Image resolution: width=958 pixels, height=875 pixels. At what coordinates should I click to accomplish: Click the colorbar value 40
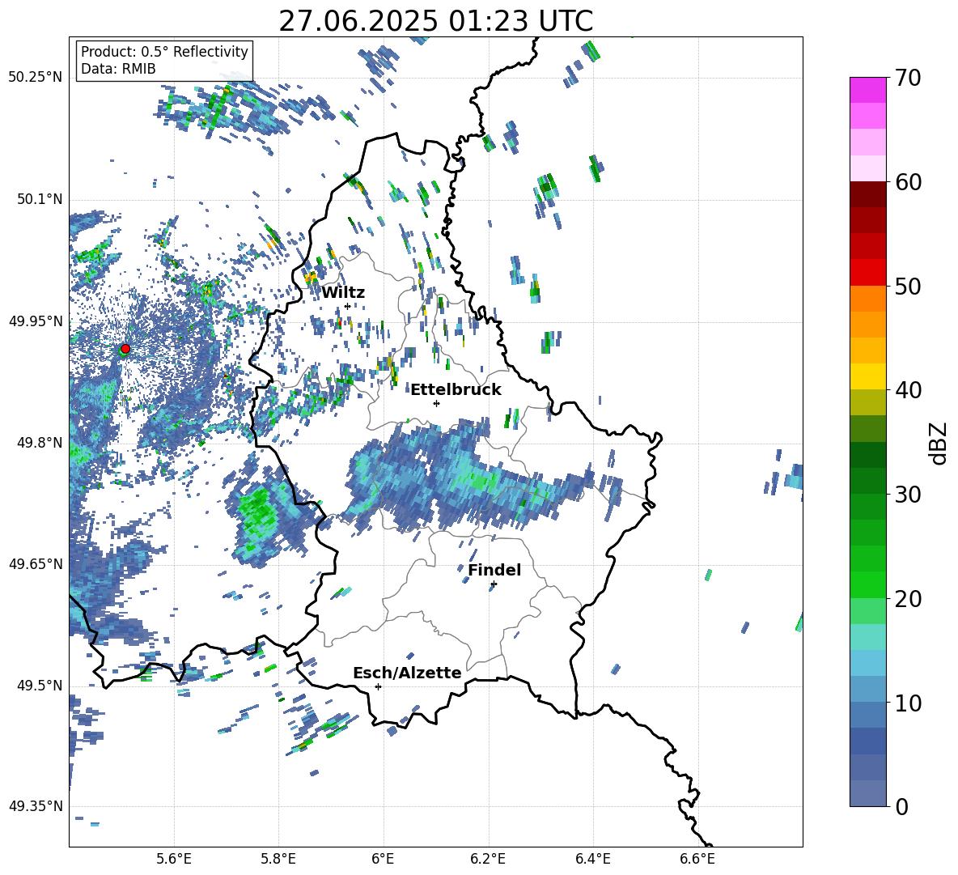(x=908, y=390)
